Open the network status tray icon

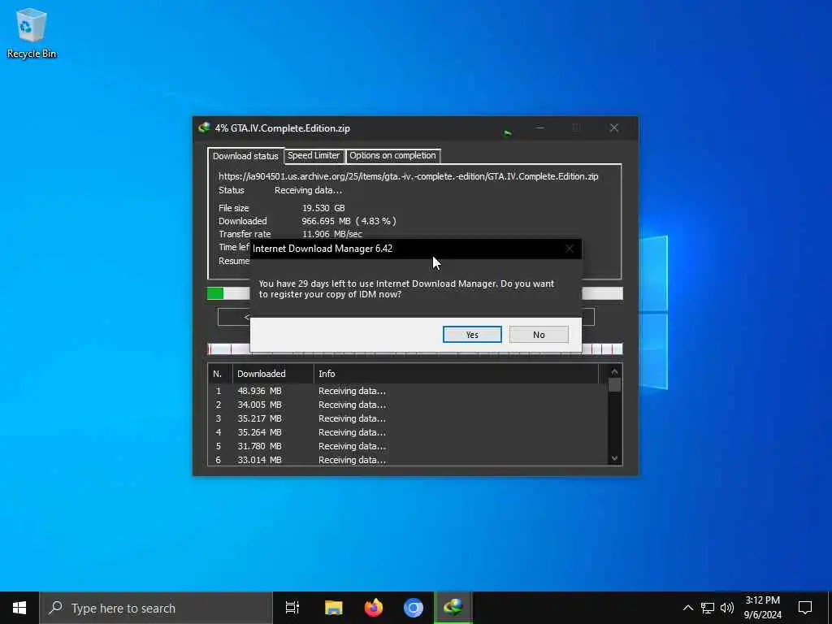708,608
